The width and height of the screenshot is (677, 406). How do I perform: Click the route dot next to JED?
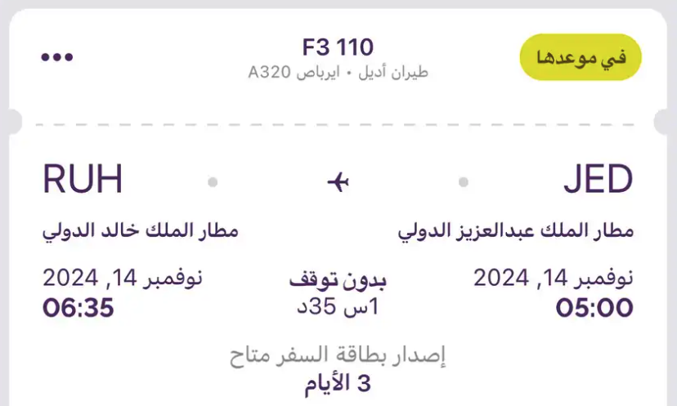click(x=464, y=182)
